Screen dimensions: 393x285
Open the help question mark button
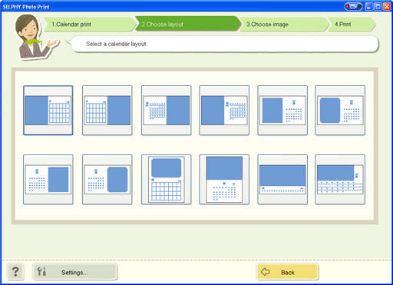click(x=15, y=271)
